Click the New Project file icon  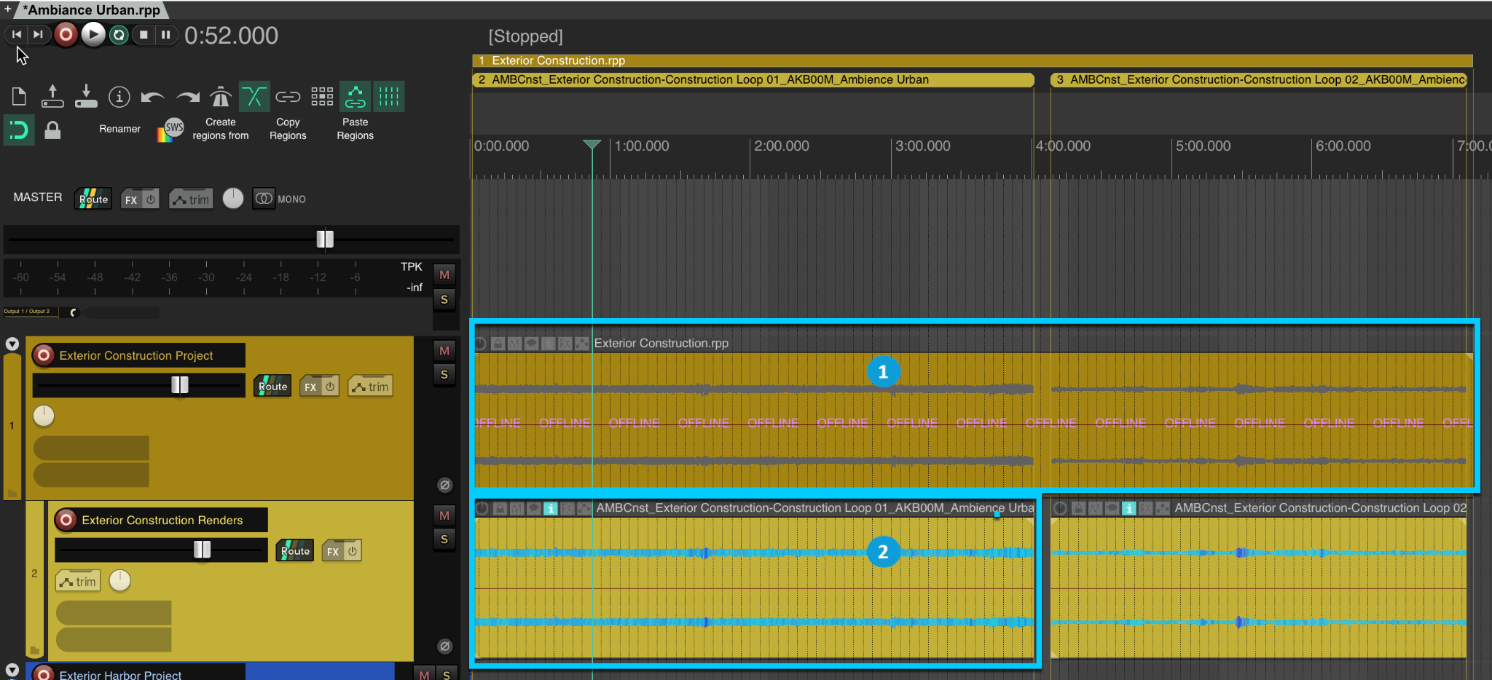(20, 96)
